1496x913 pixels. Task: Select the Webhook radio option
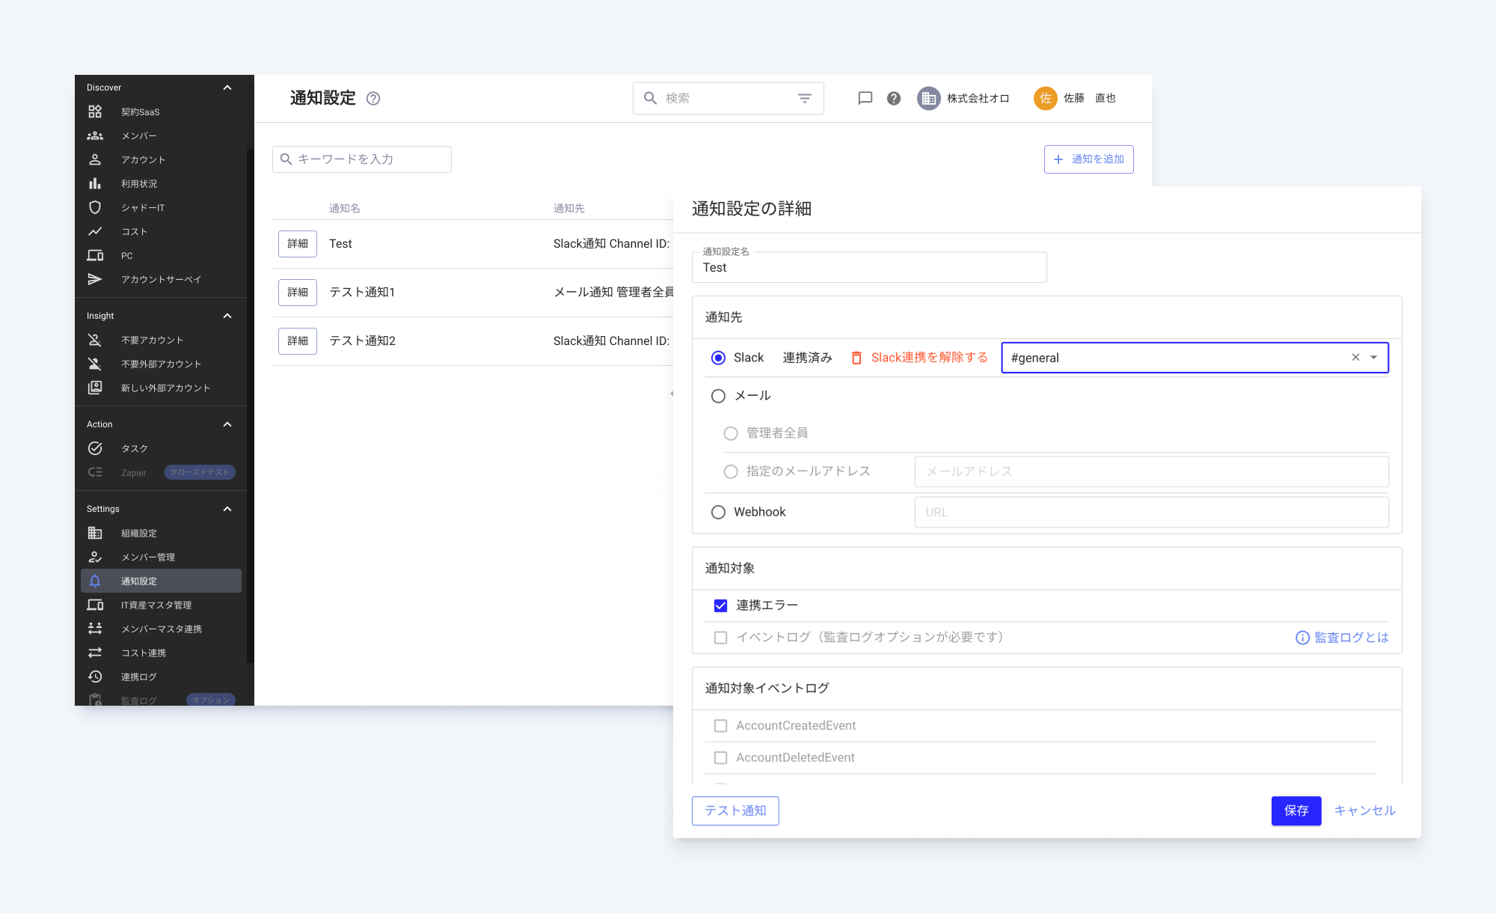[718, 512]
